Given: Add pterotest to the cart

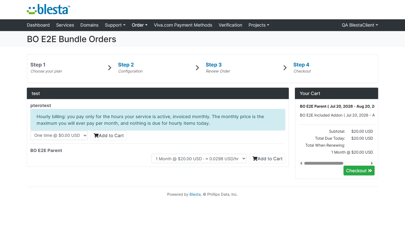Looking at the screenshot, I should (109, 136).
